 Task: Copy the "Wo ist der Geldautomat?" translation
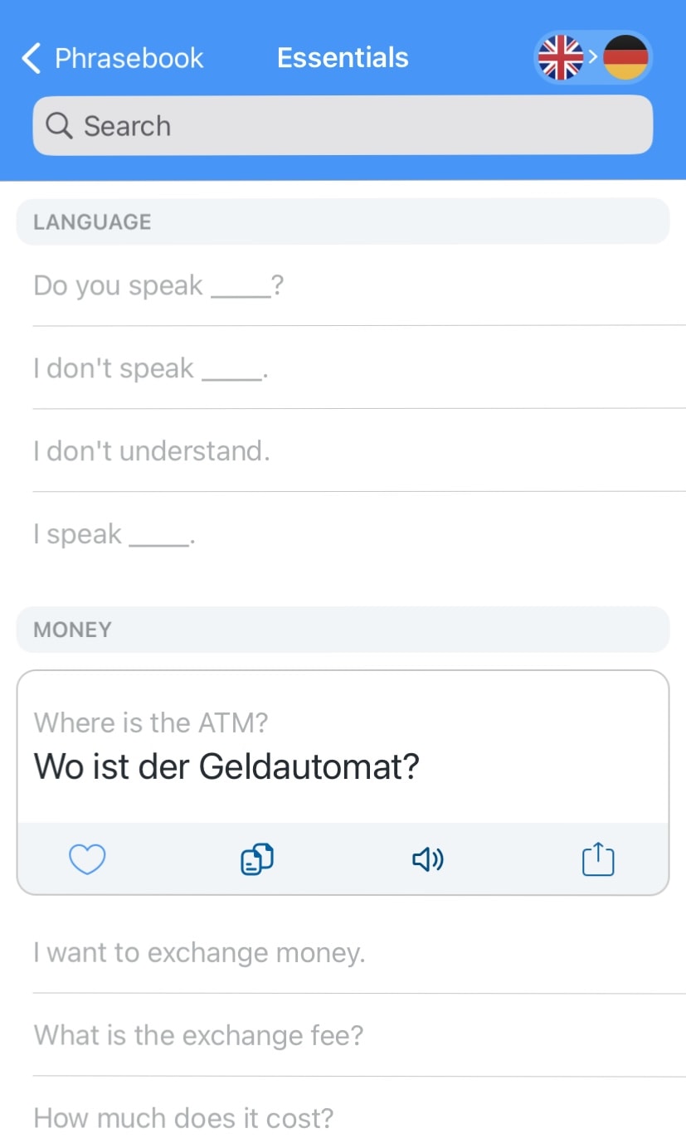256,859
